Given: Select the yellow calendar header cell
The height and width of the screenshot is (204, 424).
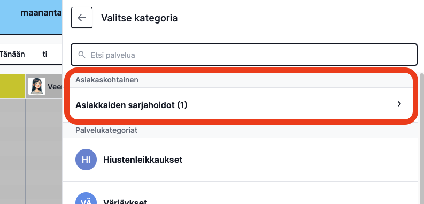Looking at the screenshot, I should [x=12, y=86].
